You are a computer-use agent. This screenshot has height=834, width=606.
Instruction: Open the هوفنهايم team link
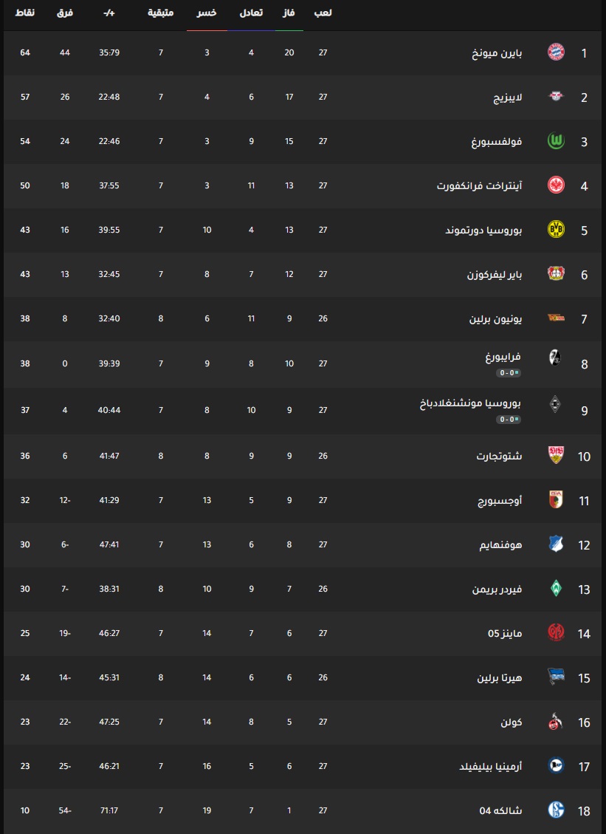click(500, 544)
